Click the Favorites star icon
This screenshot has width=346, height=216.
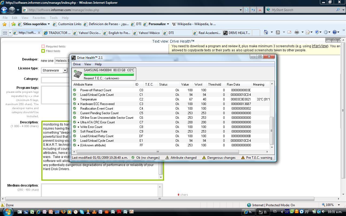pyautogui.click(x=4, y=24)
